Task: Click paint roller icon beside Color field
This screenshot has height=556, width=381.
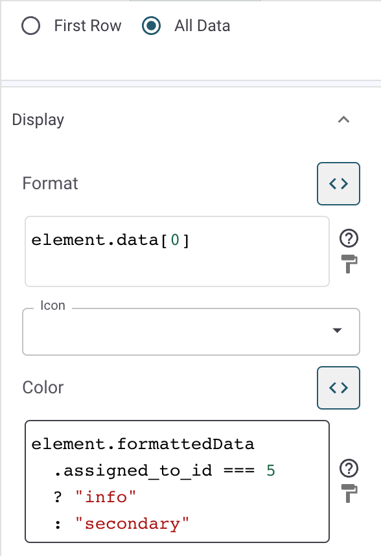Action: (x=349, y=493)
